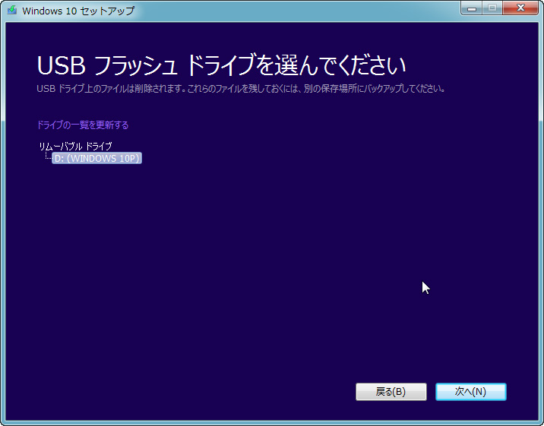Click empty title bar area beside the title
Screen dimensions: 544x426
(295, 11)
